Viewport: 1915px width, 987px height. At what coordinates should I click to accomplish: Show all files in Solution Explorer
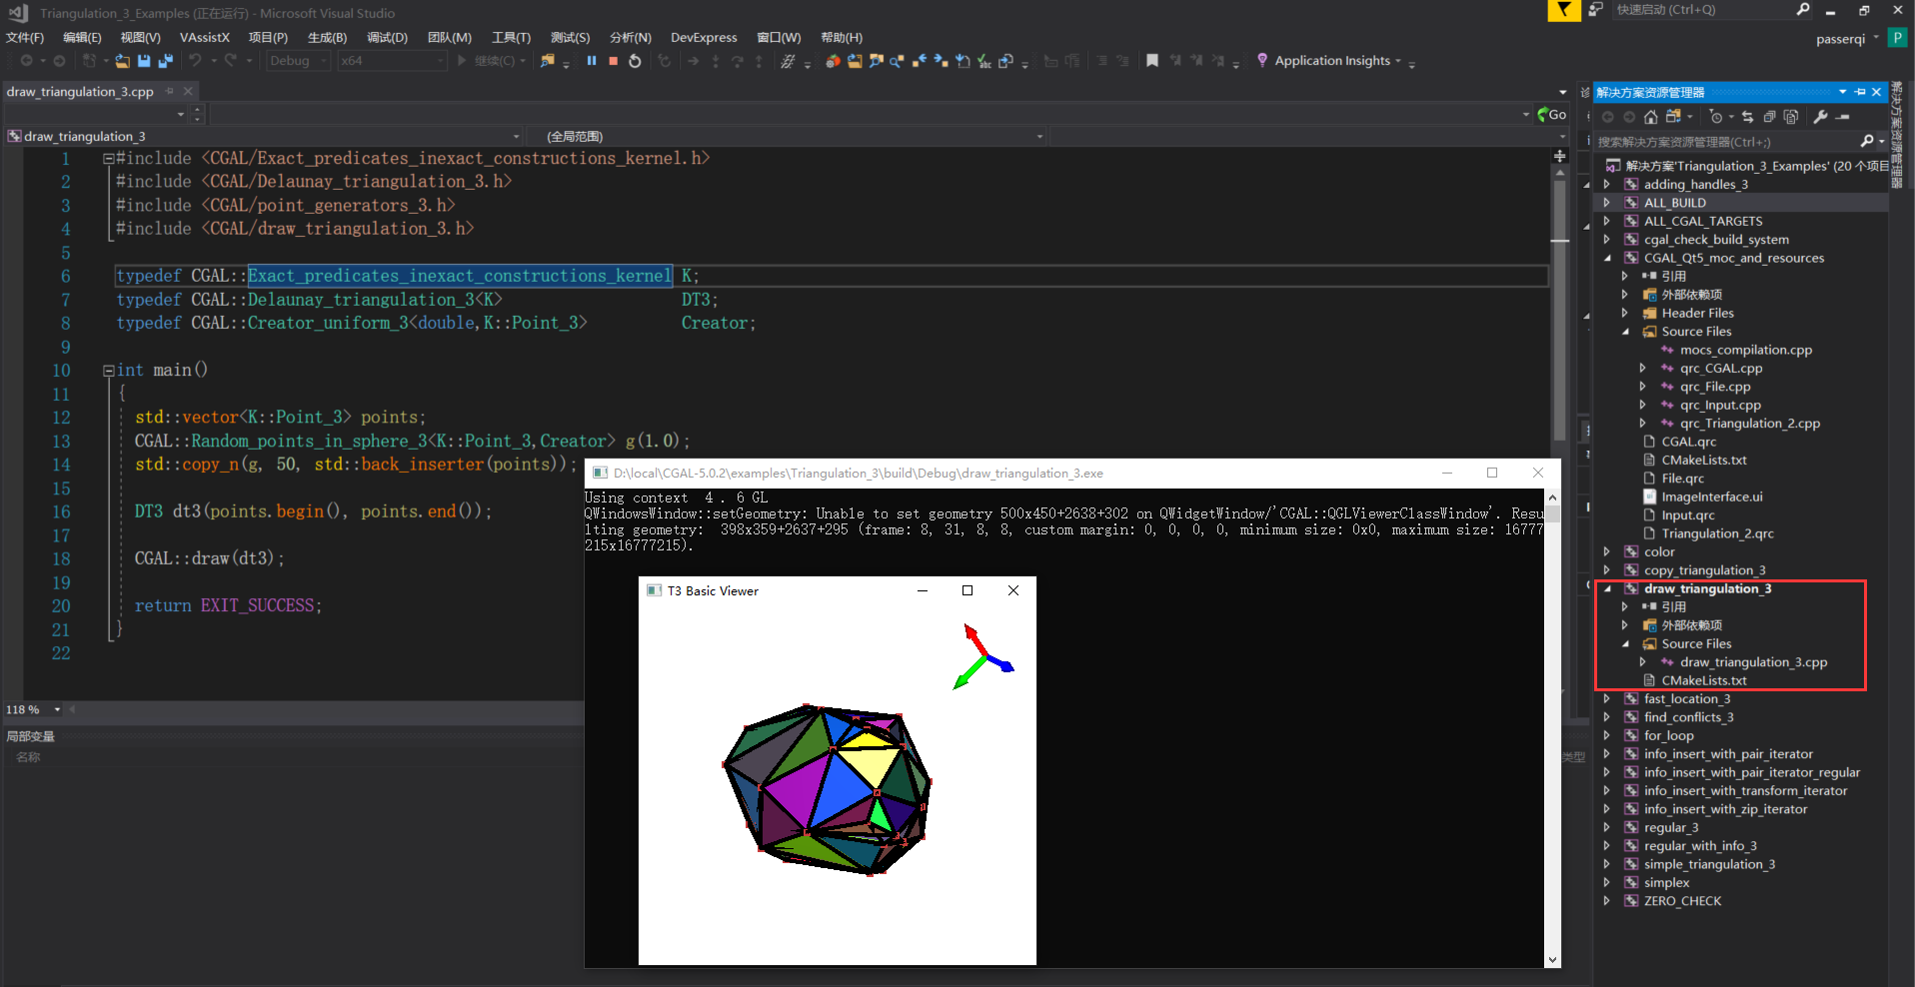pyautogui.click(x=1791, y=117)
